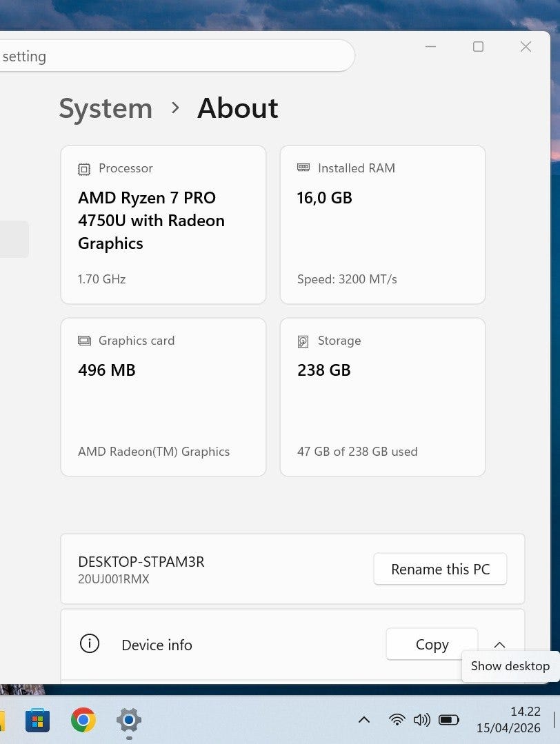Click the volume speaker icon
The image size is (560, 744).
pyautogui.click(x=421, y=720)
